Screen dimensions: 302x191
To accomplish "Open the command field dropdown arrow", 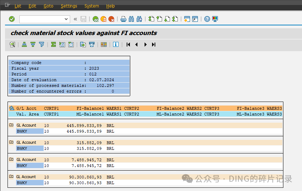I will click(x=66, y=19).
